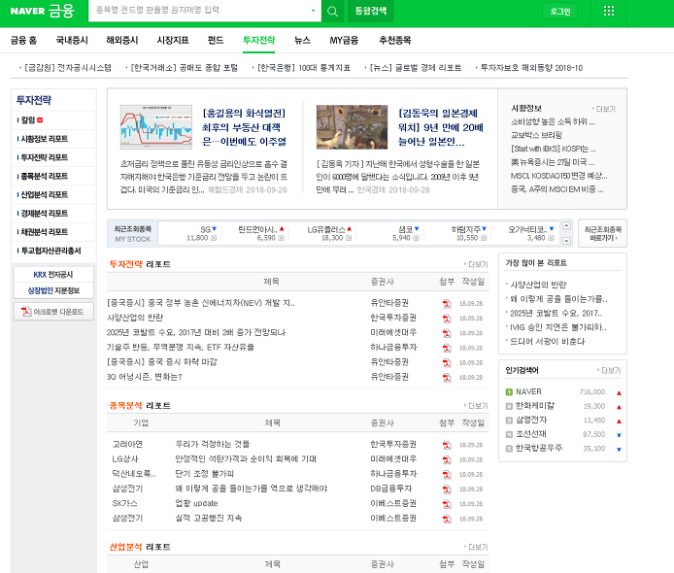
Task: Open PDF for 삼성전기 DB금융투자 report
Action: coord(447,489)
